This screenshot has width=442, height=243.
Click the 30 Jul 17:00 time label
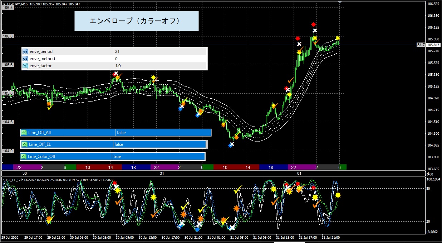(170, 237)
